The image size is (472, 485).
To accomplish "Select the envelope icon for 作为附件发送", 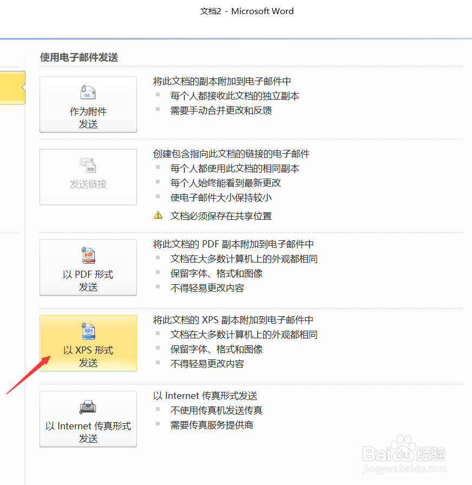I will point(88,93).
